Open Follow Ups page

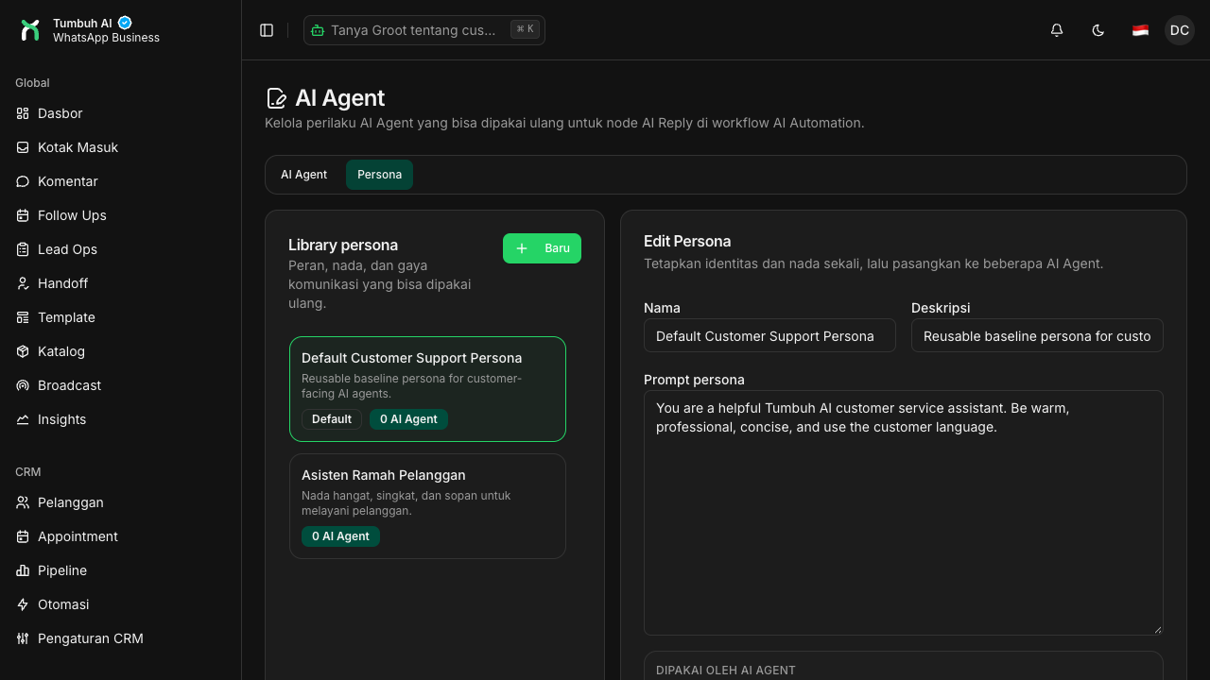click(x=120, y=215)
